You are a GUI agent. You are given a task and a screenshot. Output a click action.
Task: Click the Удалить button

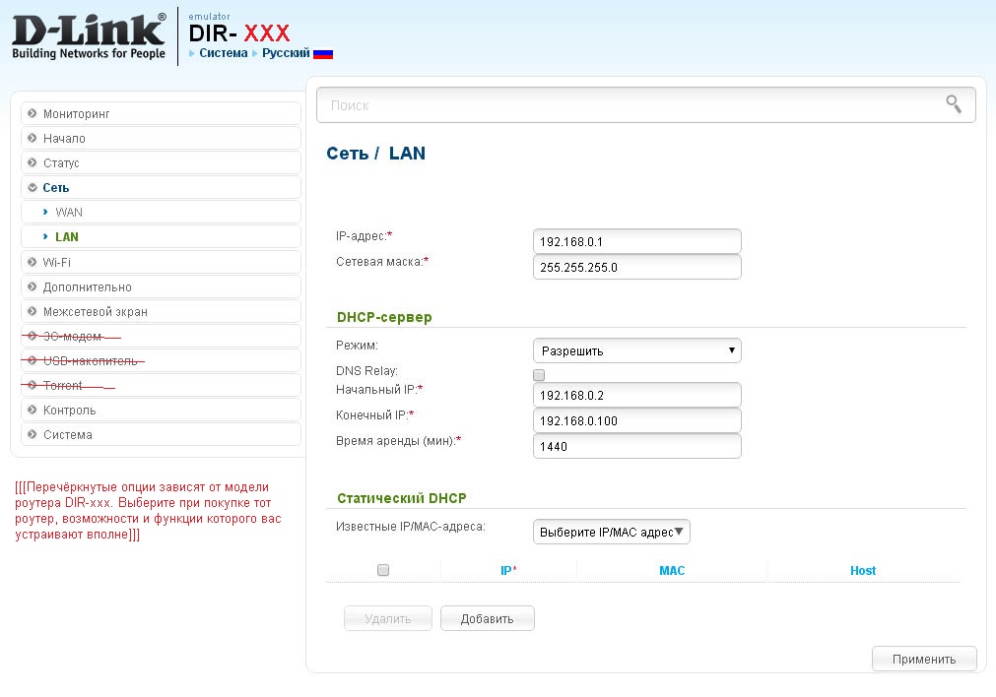click(388, 618)
